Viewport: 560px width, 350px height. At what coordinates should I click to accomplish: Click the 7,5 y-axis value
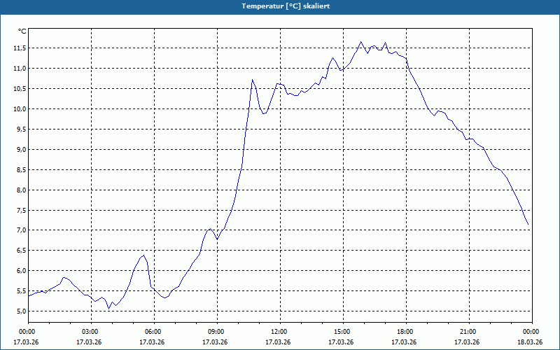click(21, 211)
